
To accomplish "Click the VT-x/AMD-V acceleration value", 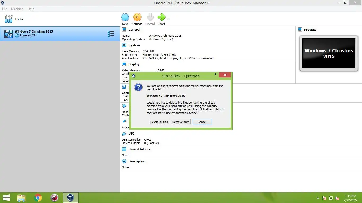I will (178, 58).
